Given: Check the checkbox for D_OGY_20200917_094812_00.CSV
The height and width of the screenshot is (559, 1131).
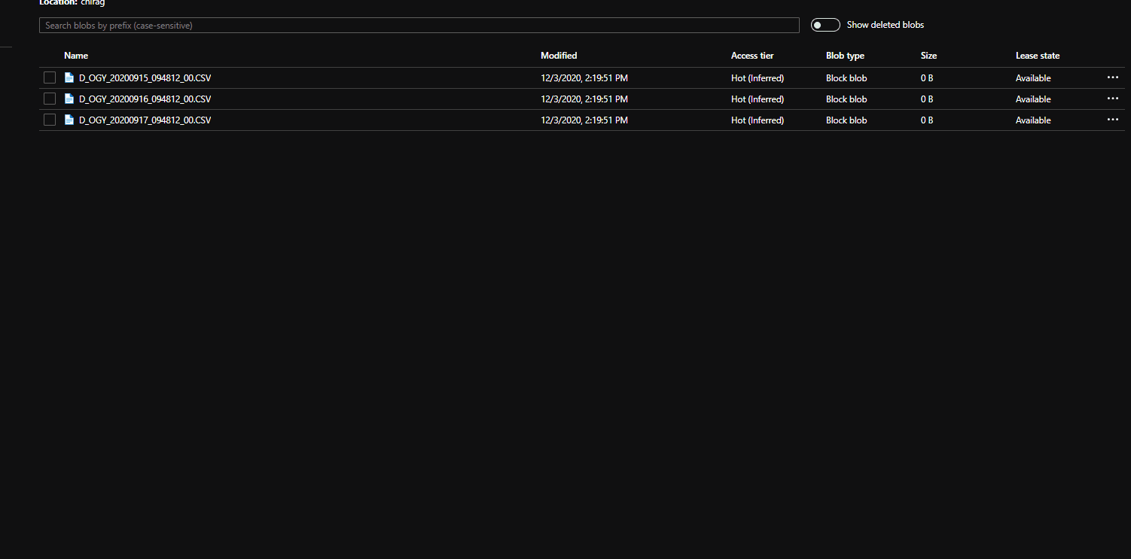Looking at the screenshot, I should point(49,119).
